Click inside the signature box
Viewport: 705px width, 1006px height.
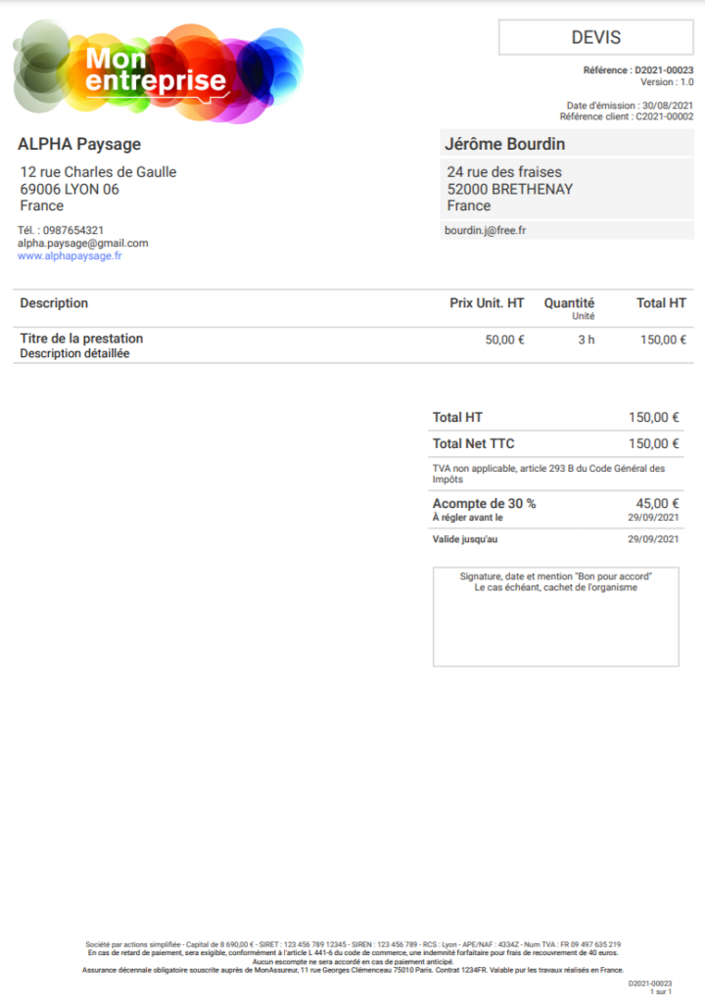[555, 626]
